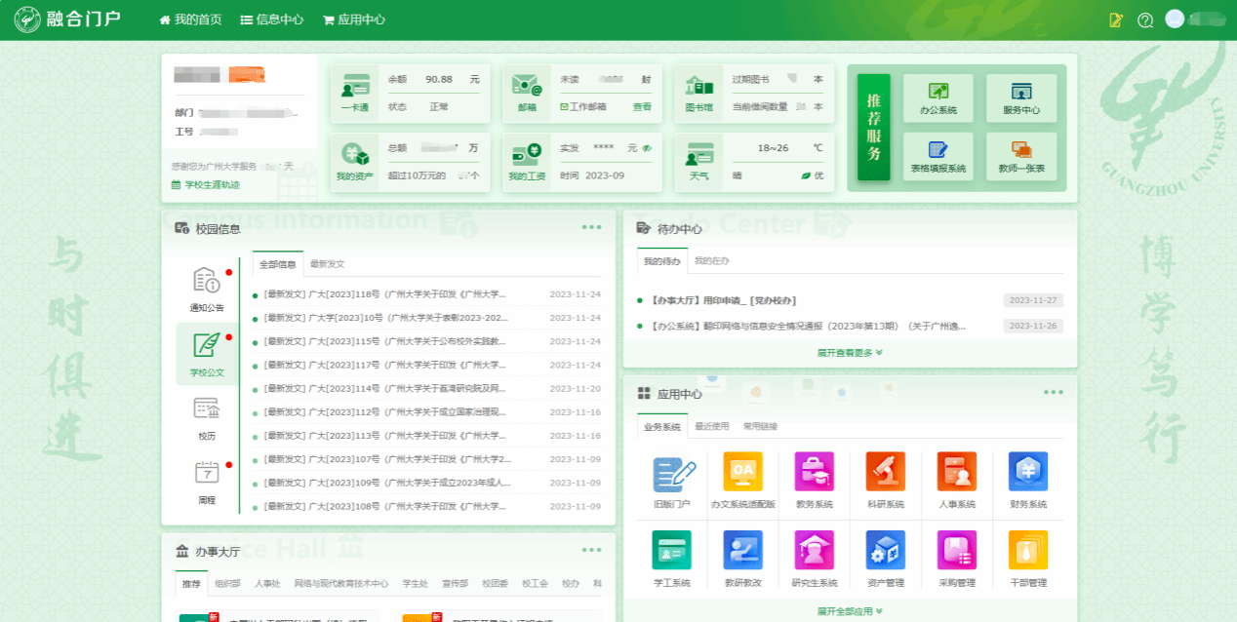Image resolution: width=1237 pixels, height=622 pixels.
Task: Switch to the 全部信息 tab
Action: pyautogui.click(x=278, y=264)
